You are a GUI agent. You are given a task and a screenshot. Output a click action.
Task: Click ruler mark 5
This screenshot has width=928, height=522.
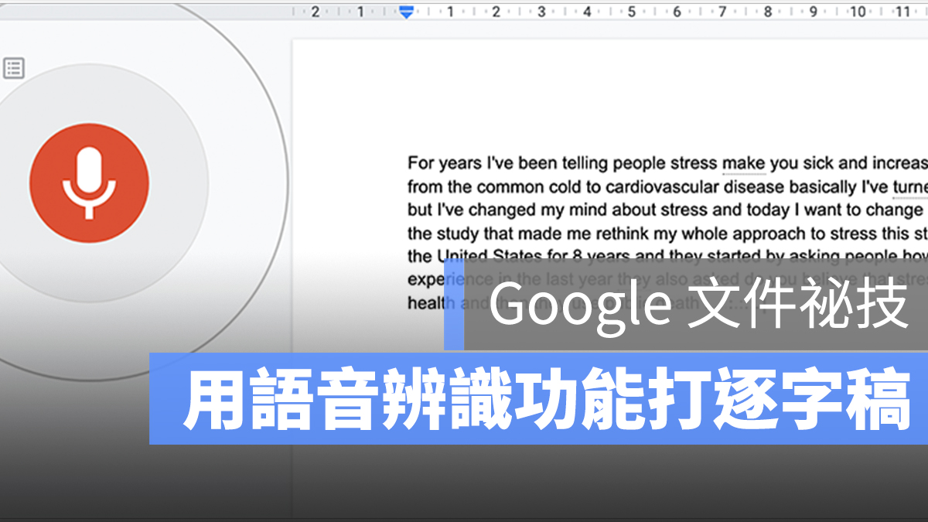(x=632, y=12)
